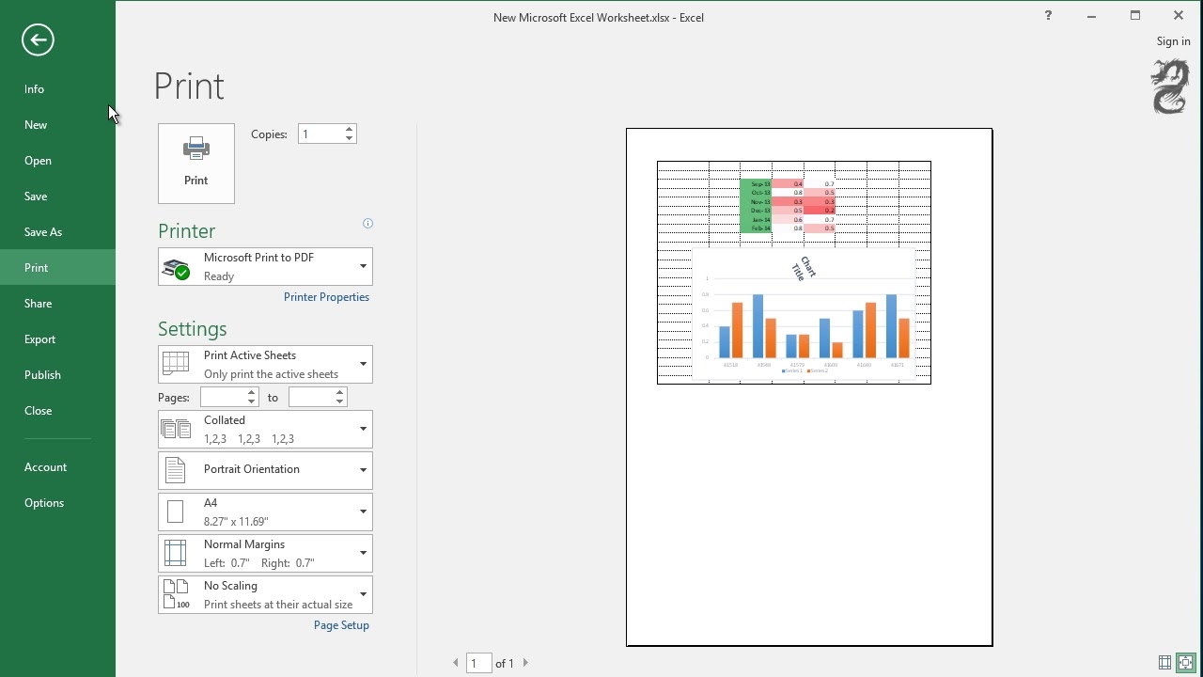Click the Pages starting page input field
1203x677 pixels.
tap(224, 398)
